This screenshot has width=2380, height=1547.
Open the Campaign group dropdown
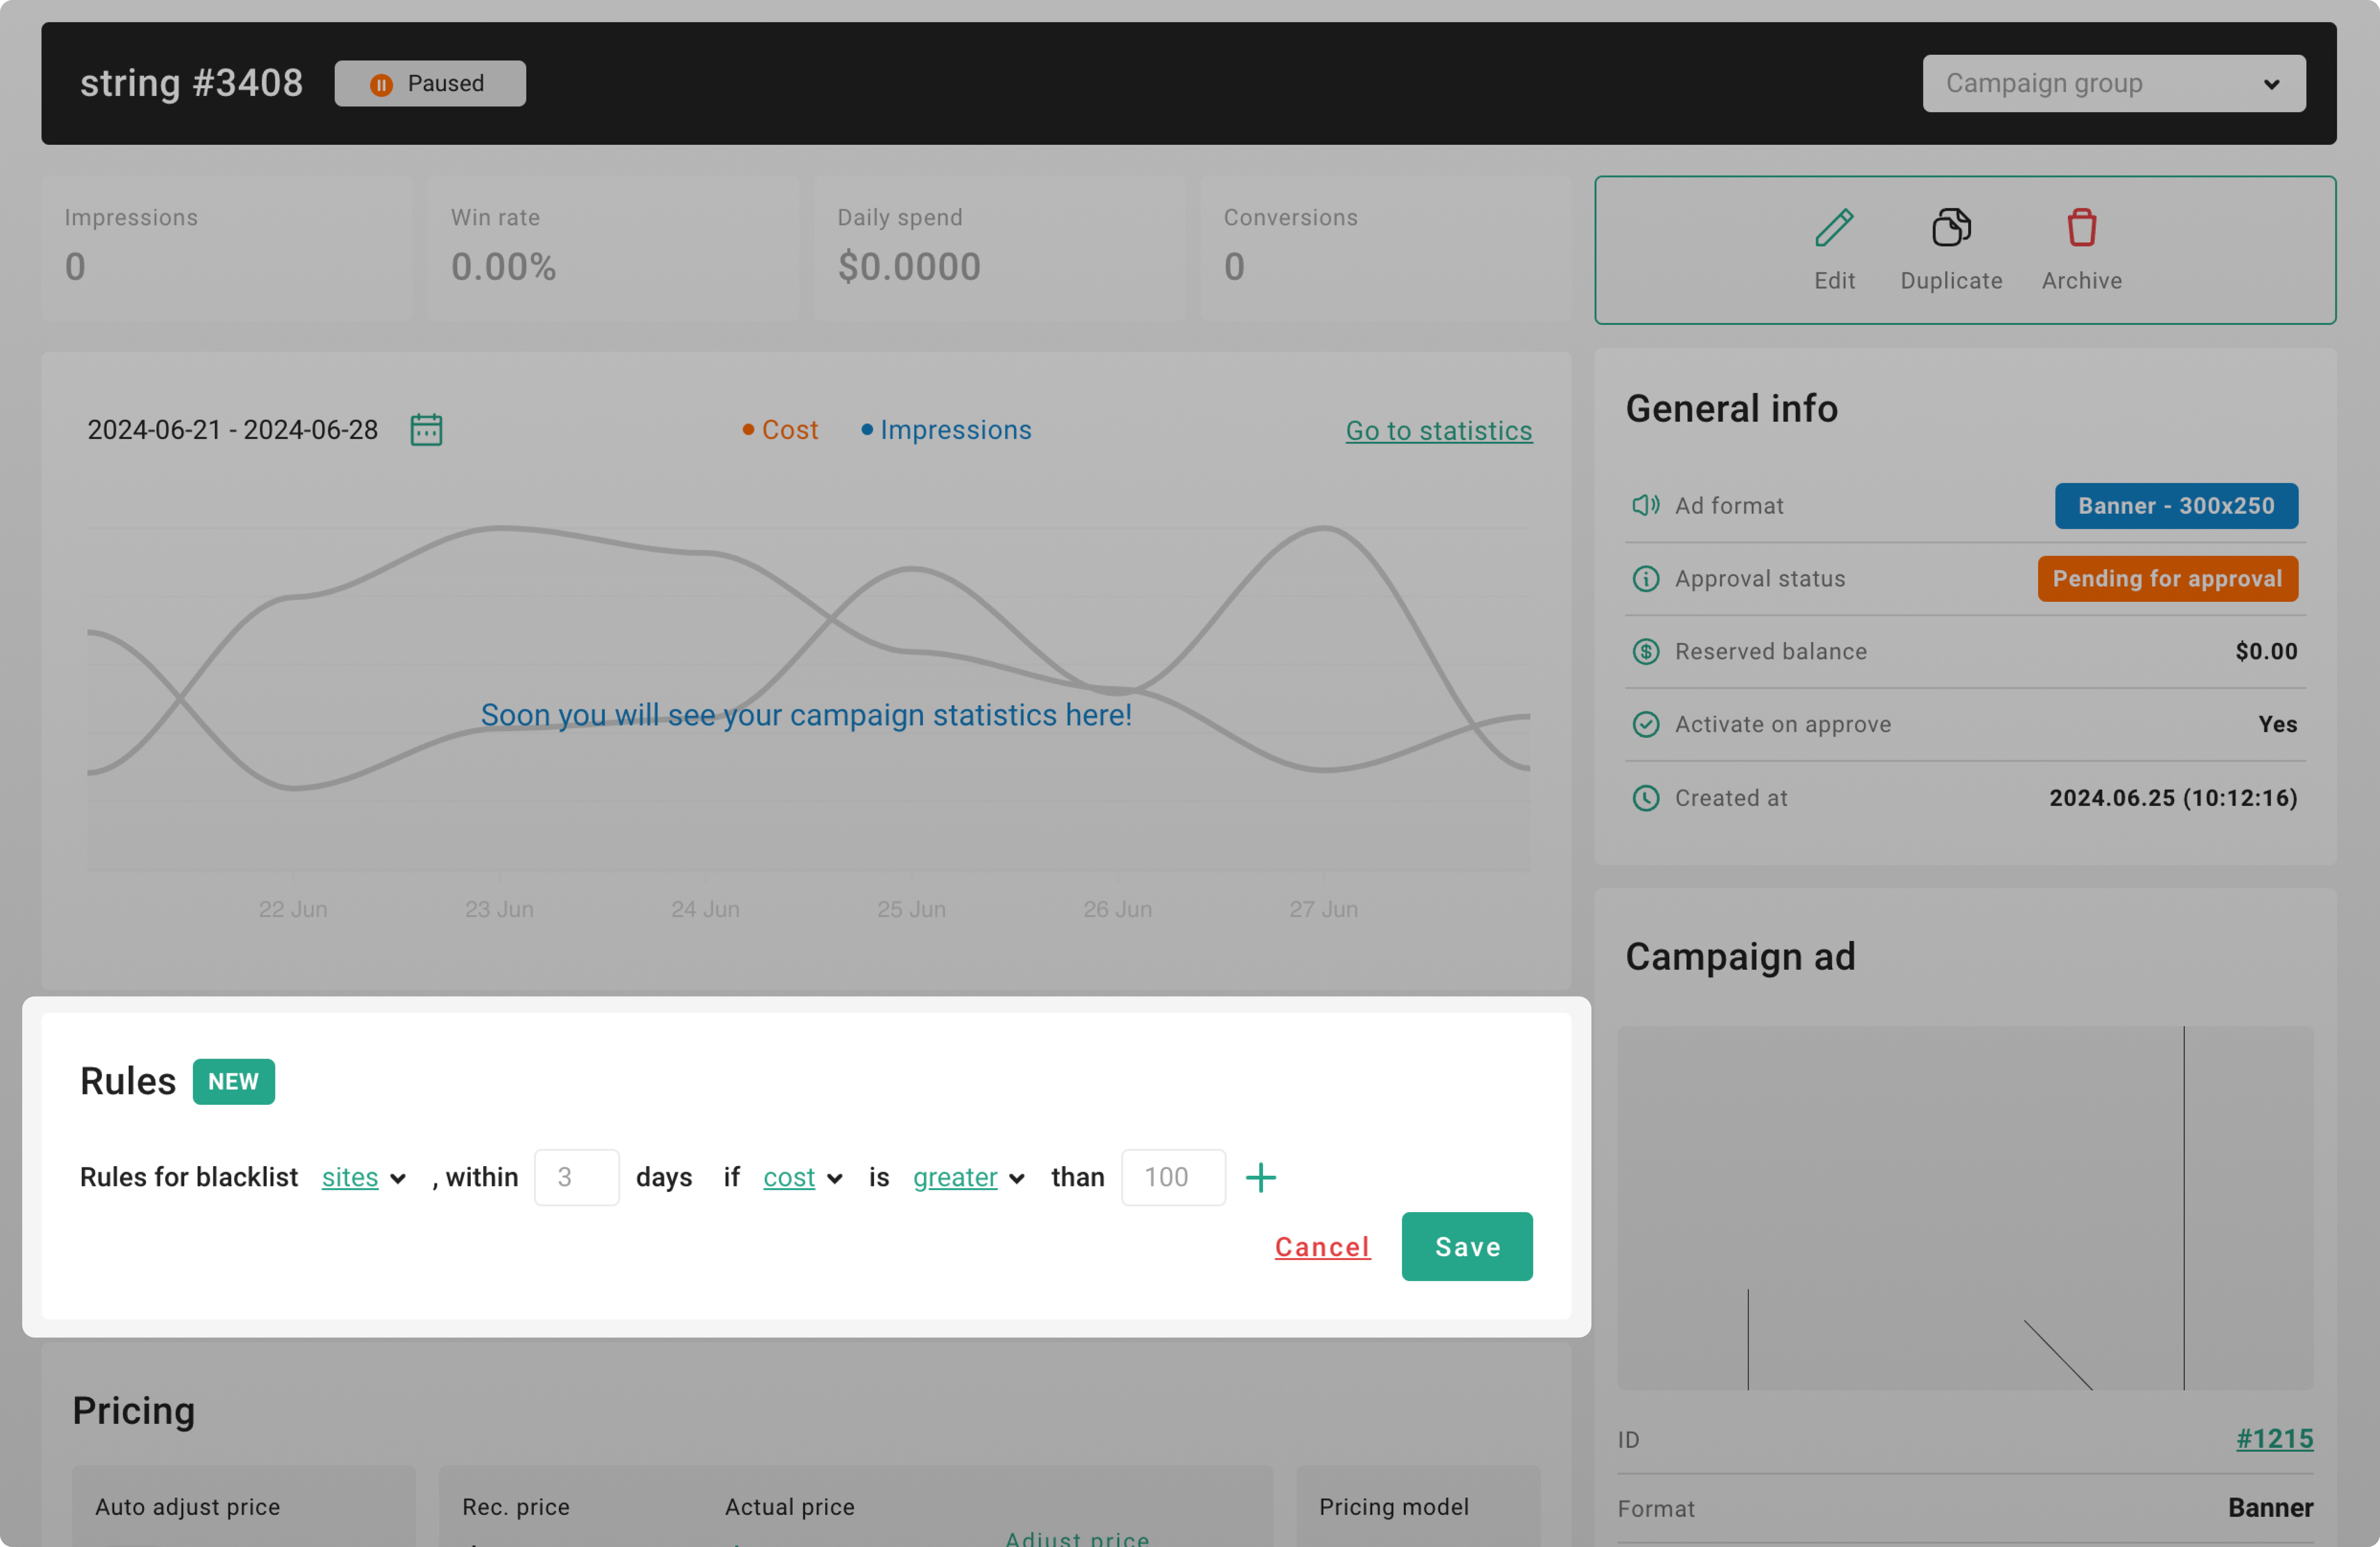[x=2113, y=83]
